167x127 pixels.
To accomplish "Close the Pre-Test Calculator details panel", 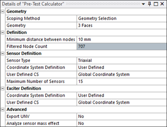I will pyautogui.click(x=162, y=4).
